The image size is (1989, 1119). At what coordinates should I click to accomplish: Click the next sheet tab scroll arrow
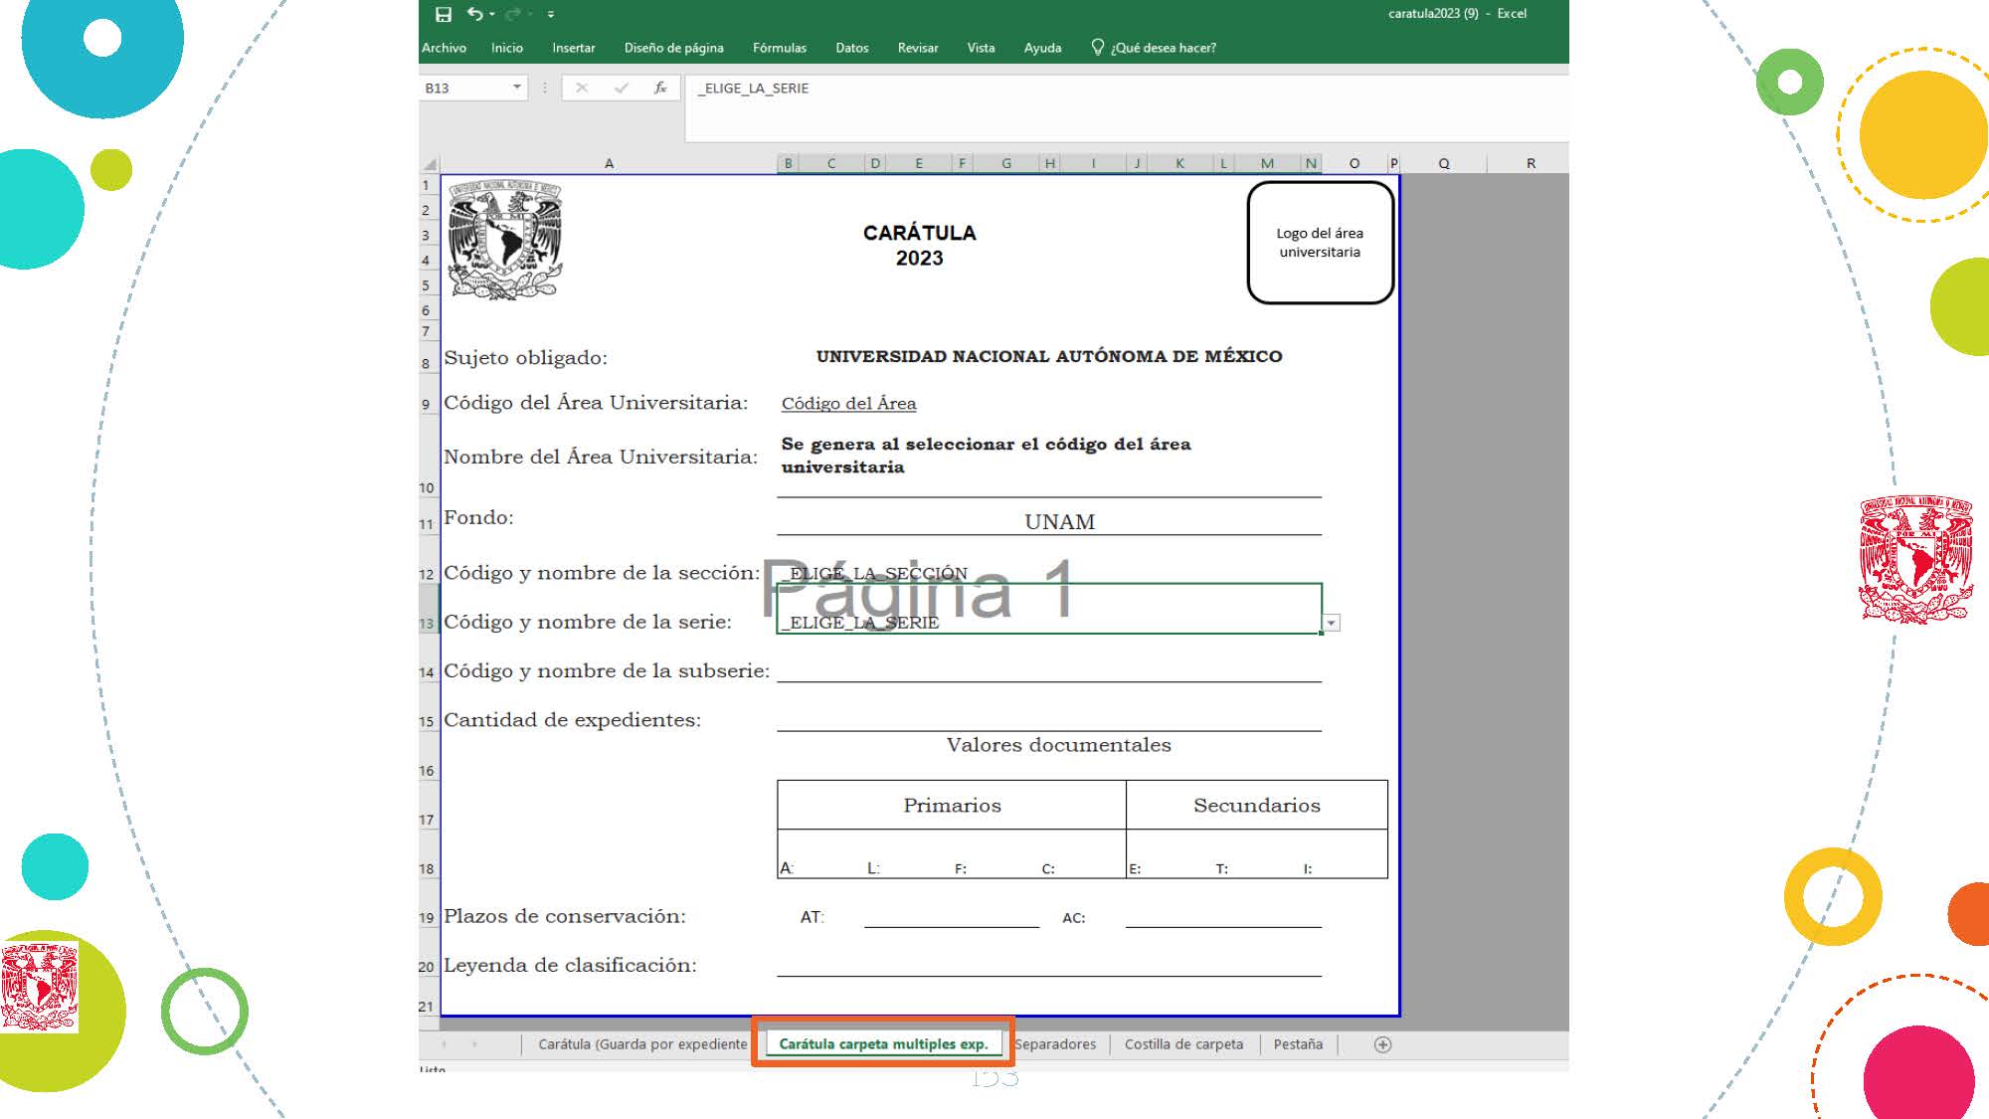[475, 1044]
